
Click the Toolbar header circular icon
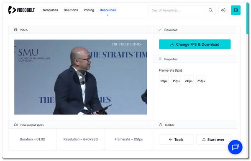tap(160, 125)
